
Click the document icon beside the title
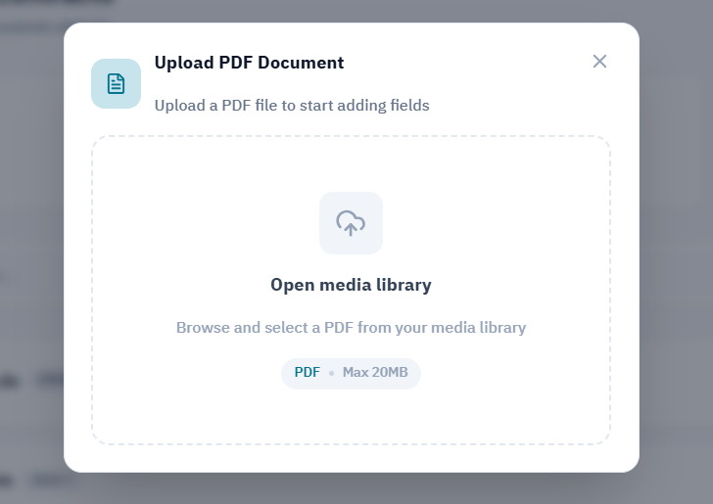coord(116,83)
